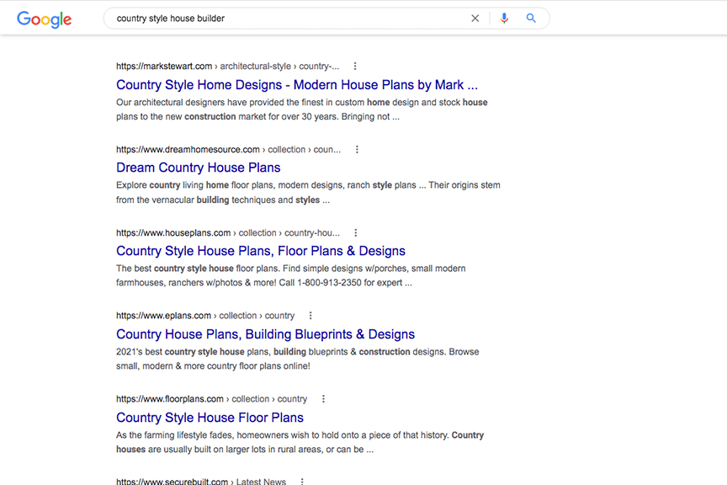The width and height of the screenshot is (727, 485).
Task: Click the dreamhomesource.com URL breadcrumb
Action: [228, 149]
